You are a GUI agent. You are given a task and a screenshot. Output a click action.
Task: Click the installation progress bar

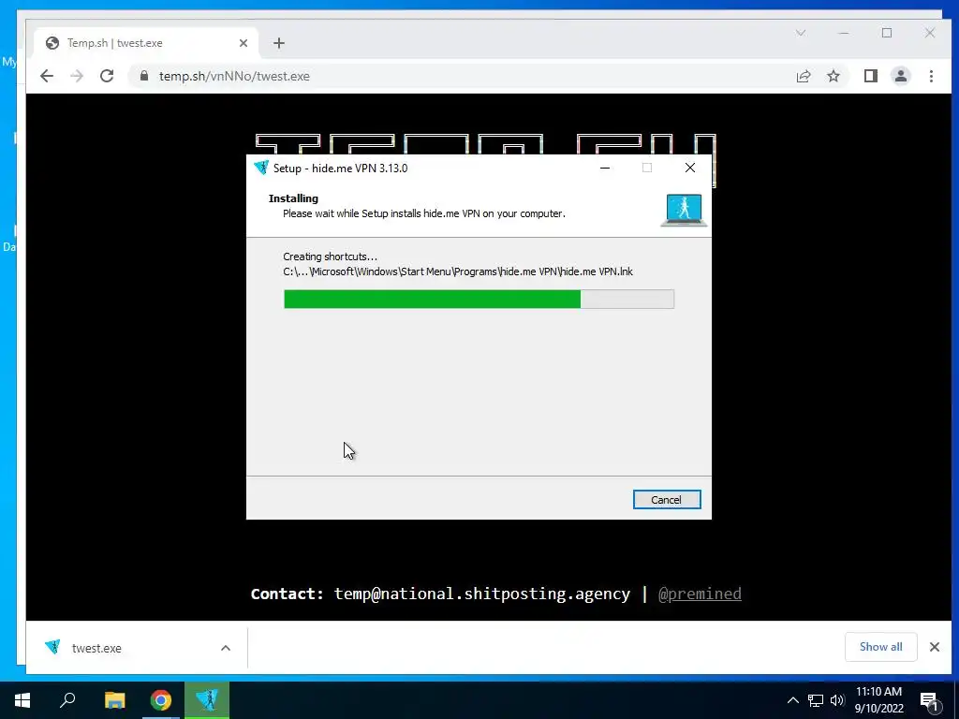tap(479, 299)
